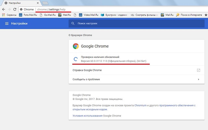
Task: Focus the Поиск настроек search field
Action: click(x=136, y=24)
